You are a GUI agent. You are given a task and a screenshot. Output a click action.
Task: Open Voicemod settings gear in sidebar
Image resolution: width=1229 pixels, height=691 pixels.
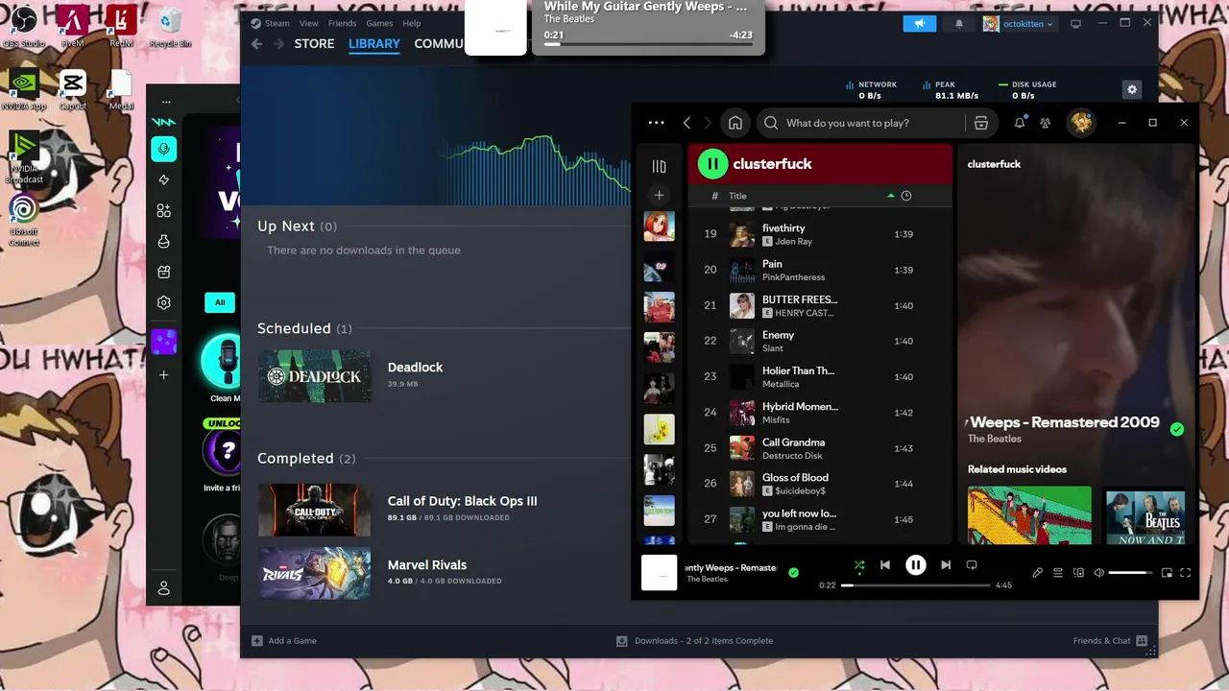click(164, 302)
